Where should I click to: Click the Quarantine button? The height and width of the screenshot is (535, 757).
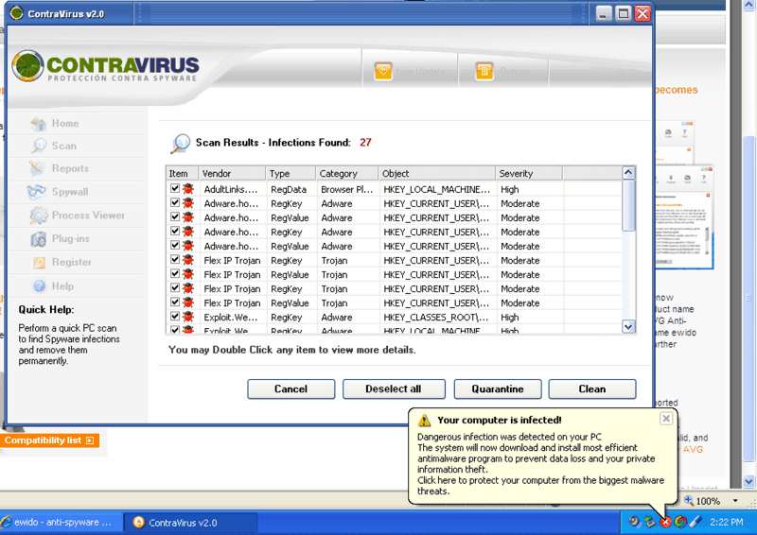pyautogui.click(x=498, y=388)
